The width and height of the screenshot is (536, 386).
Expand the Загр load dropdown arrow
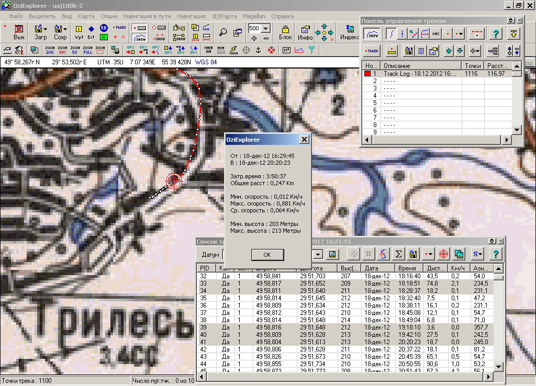coord(46,29)
